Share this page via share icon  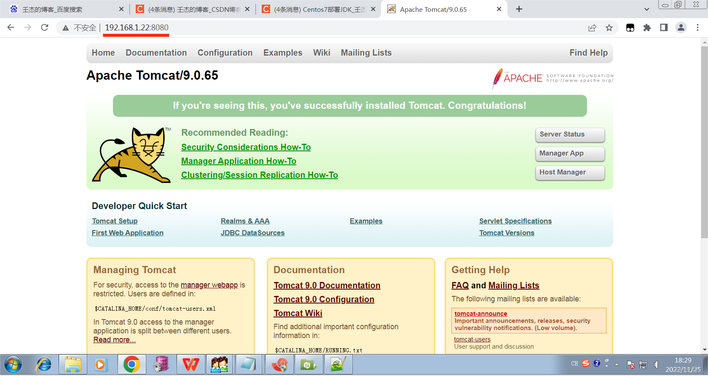[593, 28]
